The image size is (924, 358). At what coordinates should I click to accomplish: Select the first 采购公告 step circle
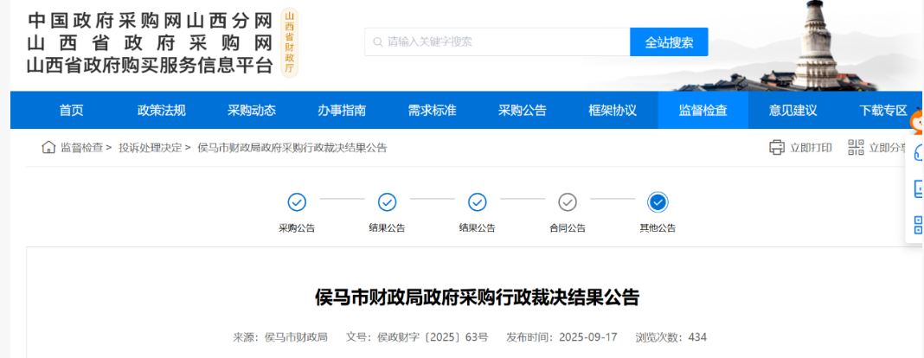pyautogui.click(x=297, y=202)
